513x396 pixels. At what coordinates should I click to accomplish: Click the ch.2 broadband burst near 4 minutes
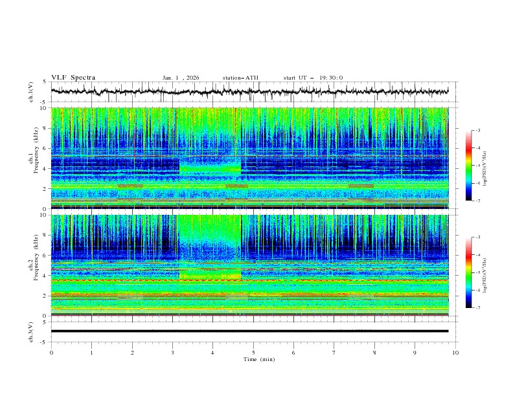[x=210, y=247]
